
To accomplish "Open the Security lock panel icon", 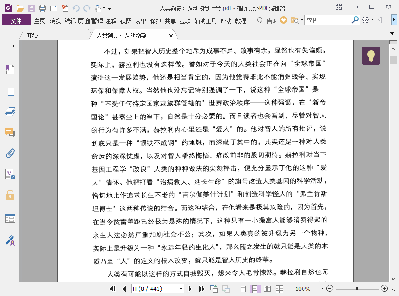I will click(10, 195).
